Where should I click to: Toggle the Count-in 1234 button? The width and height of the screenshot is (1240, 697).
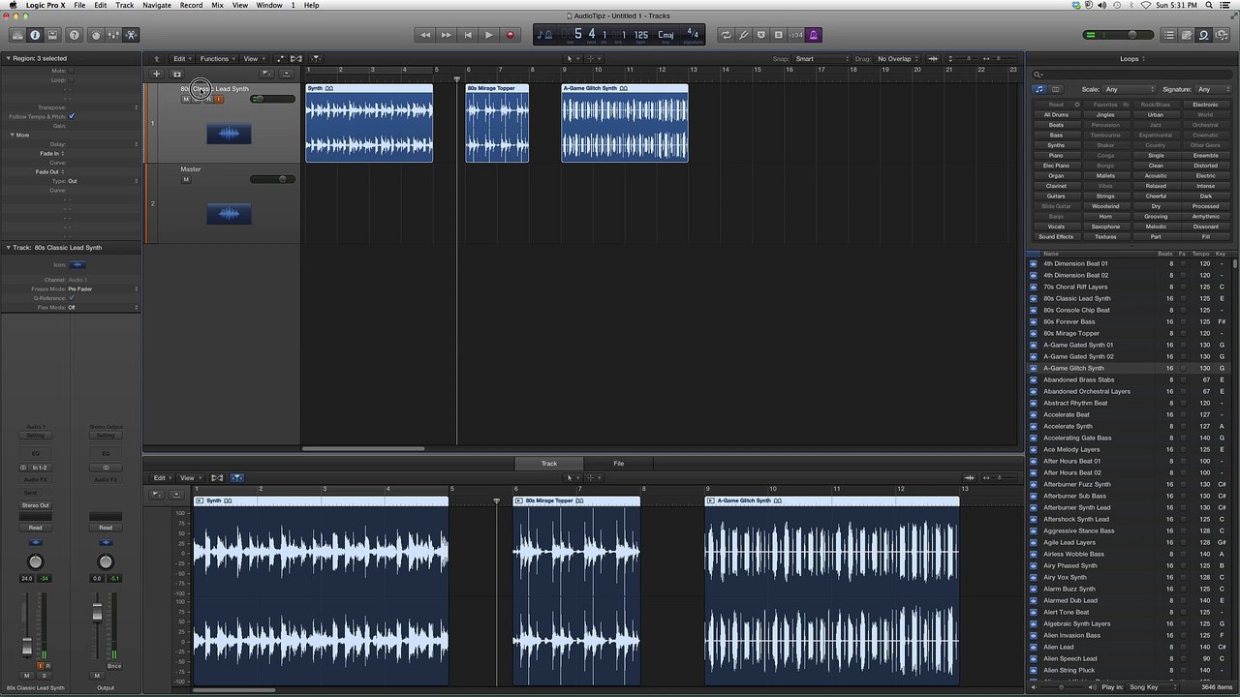795,35
